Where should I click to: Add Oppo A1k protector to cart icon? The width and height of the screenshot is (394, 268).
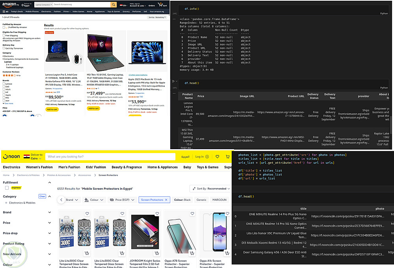227,253
